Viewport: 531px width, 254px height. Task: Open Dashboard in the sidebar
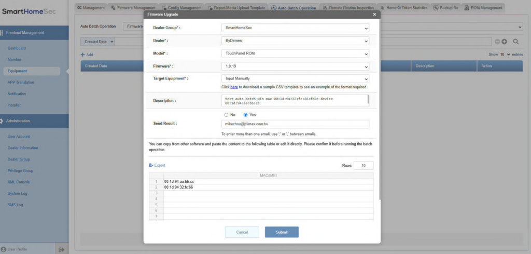17,48
